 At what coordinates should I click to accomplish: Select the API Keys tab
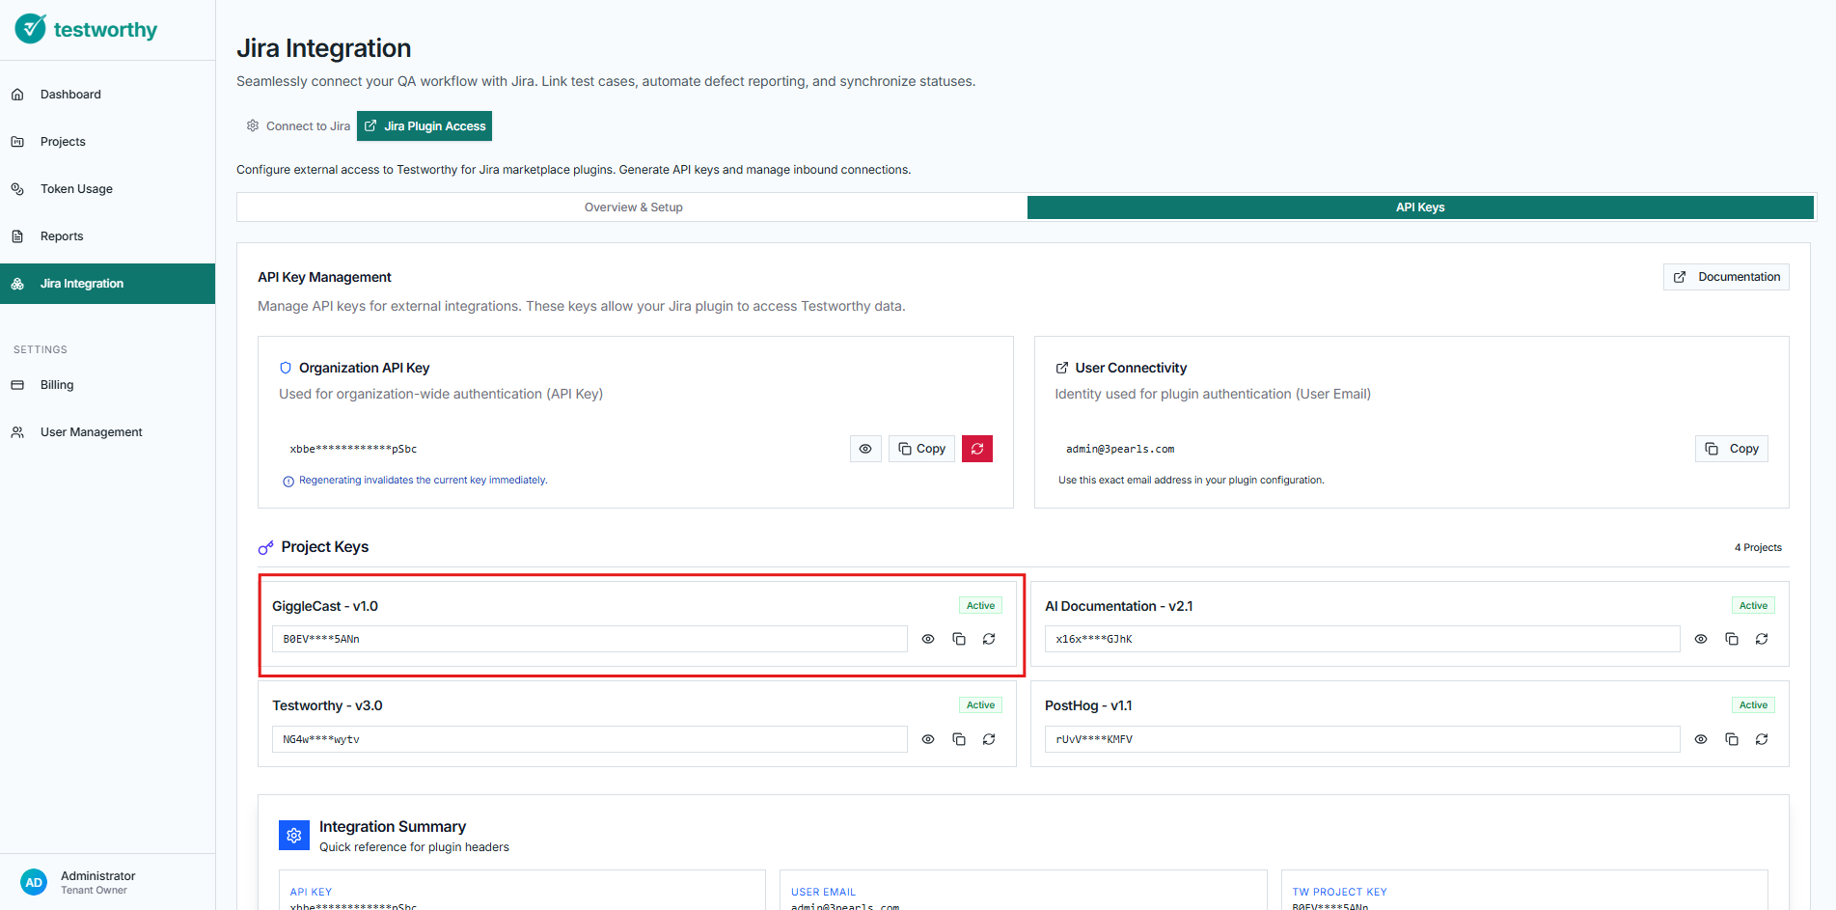pyautogui.click(x=1420, y=207)
